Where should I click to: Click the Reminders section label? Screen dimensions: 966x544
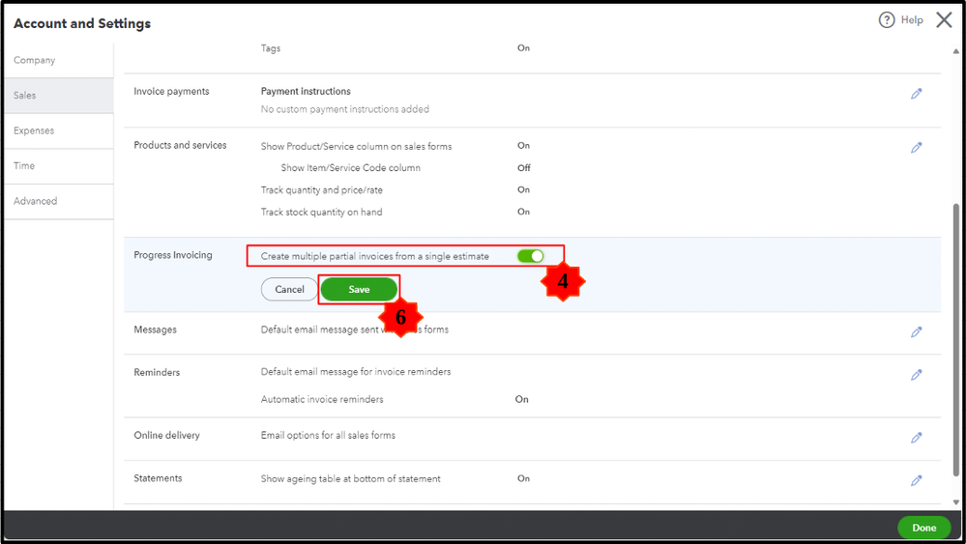157,372
